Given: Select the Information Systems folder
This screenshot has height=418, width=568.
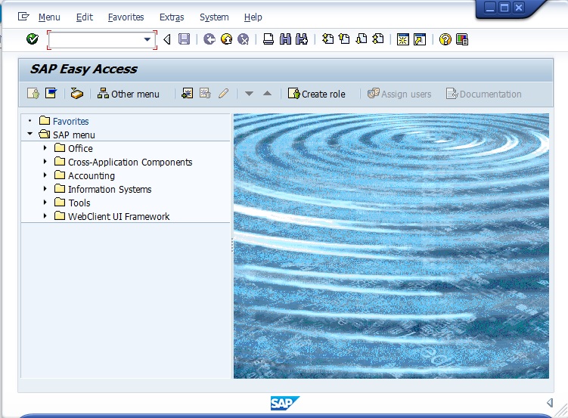Looking at the screenshot, I should point(109,189).
